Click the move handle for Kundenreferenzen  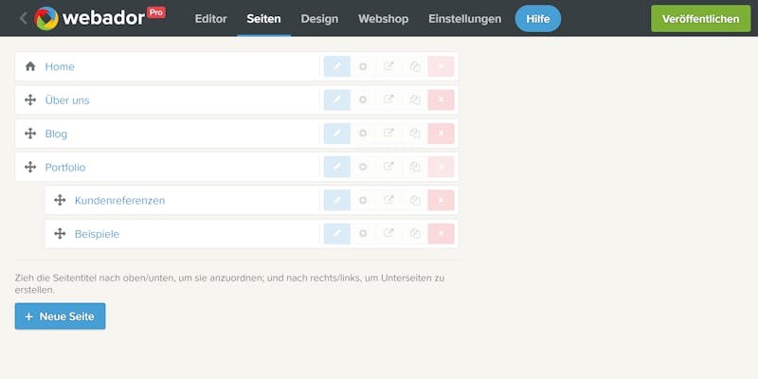60,200
